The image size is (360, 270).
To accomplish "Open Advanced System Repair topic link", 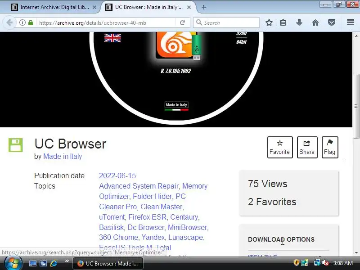I will coord(139,186).
